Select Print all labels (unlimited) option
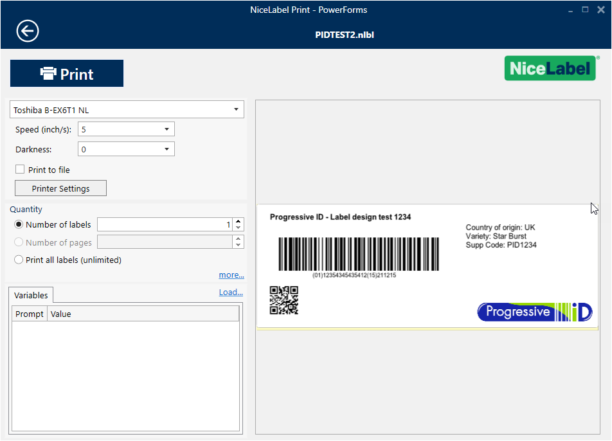612x441 pixels. (19, 260)
